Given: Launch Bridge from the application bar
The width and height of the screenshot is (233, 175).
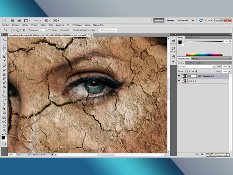Looking at the screenshot, I should pos(13,20).
